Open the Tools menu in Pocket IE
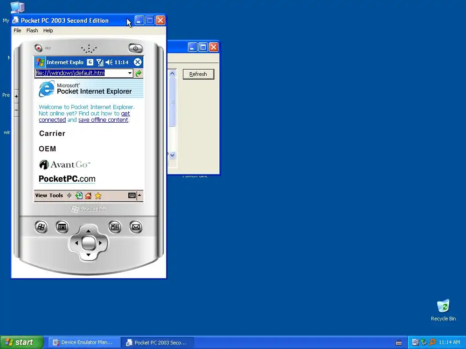466x349 pixels. click(56, 195)
